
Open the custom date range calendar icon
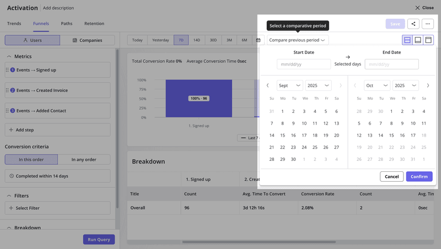point(259,40)
